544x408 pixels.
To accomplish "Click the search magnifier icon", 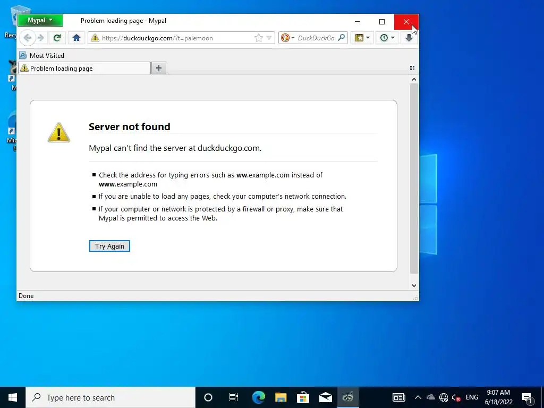I will pyautogui.click(x=342, y=38).
